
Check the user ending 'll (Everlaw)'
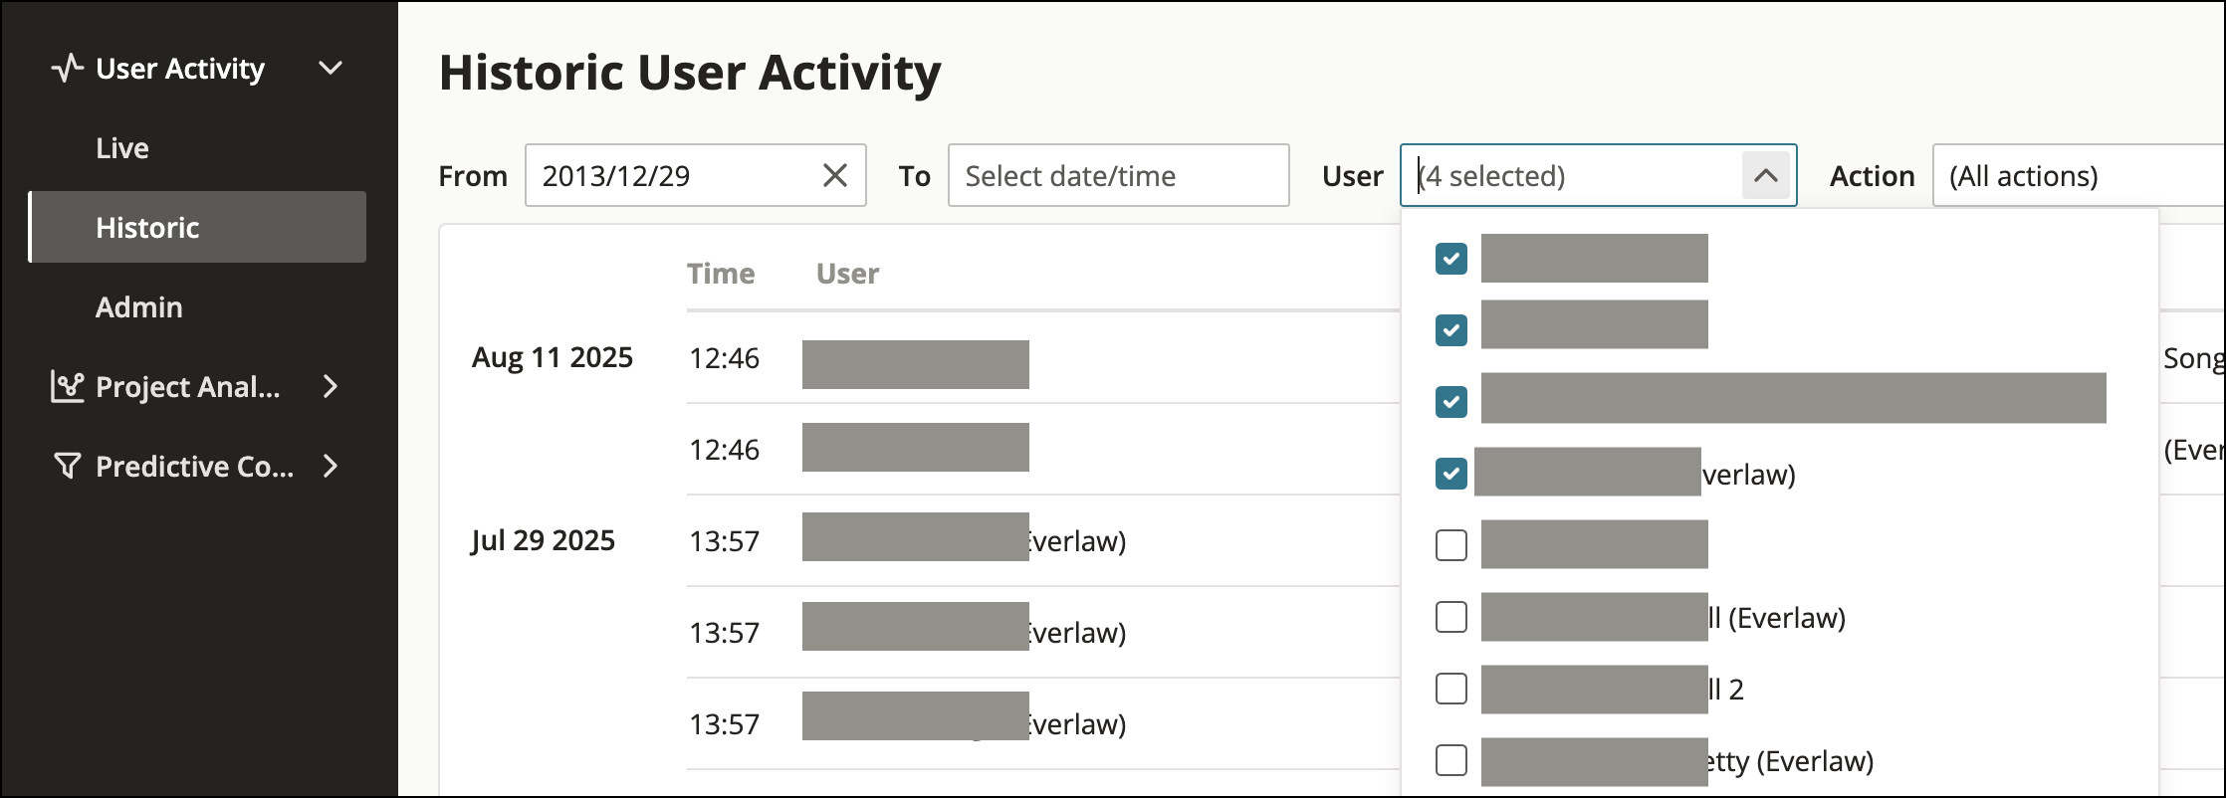[x=1451, y=617]
